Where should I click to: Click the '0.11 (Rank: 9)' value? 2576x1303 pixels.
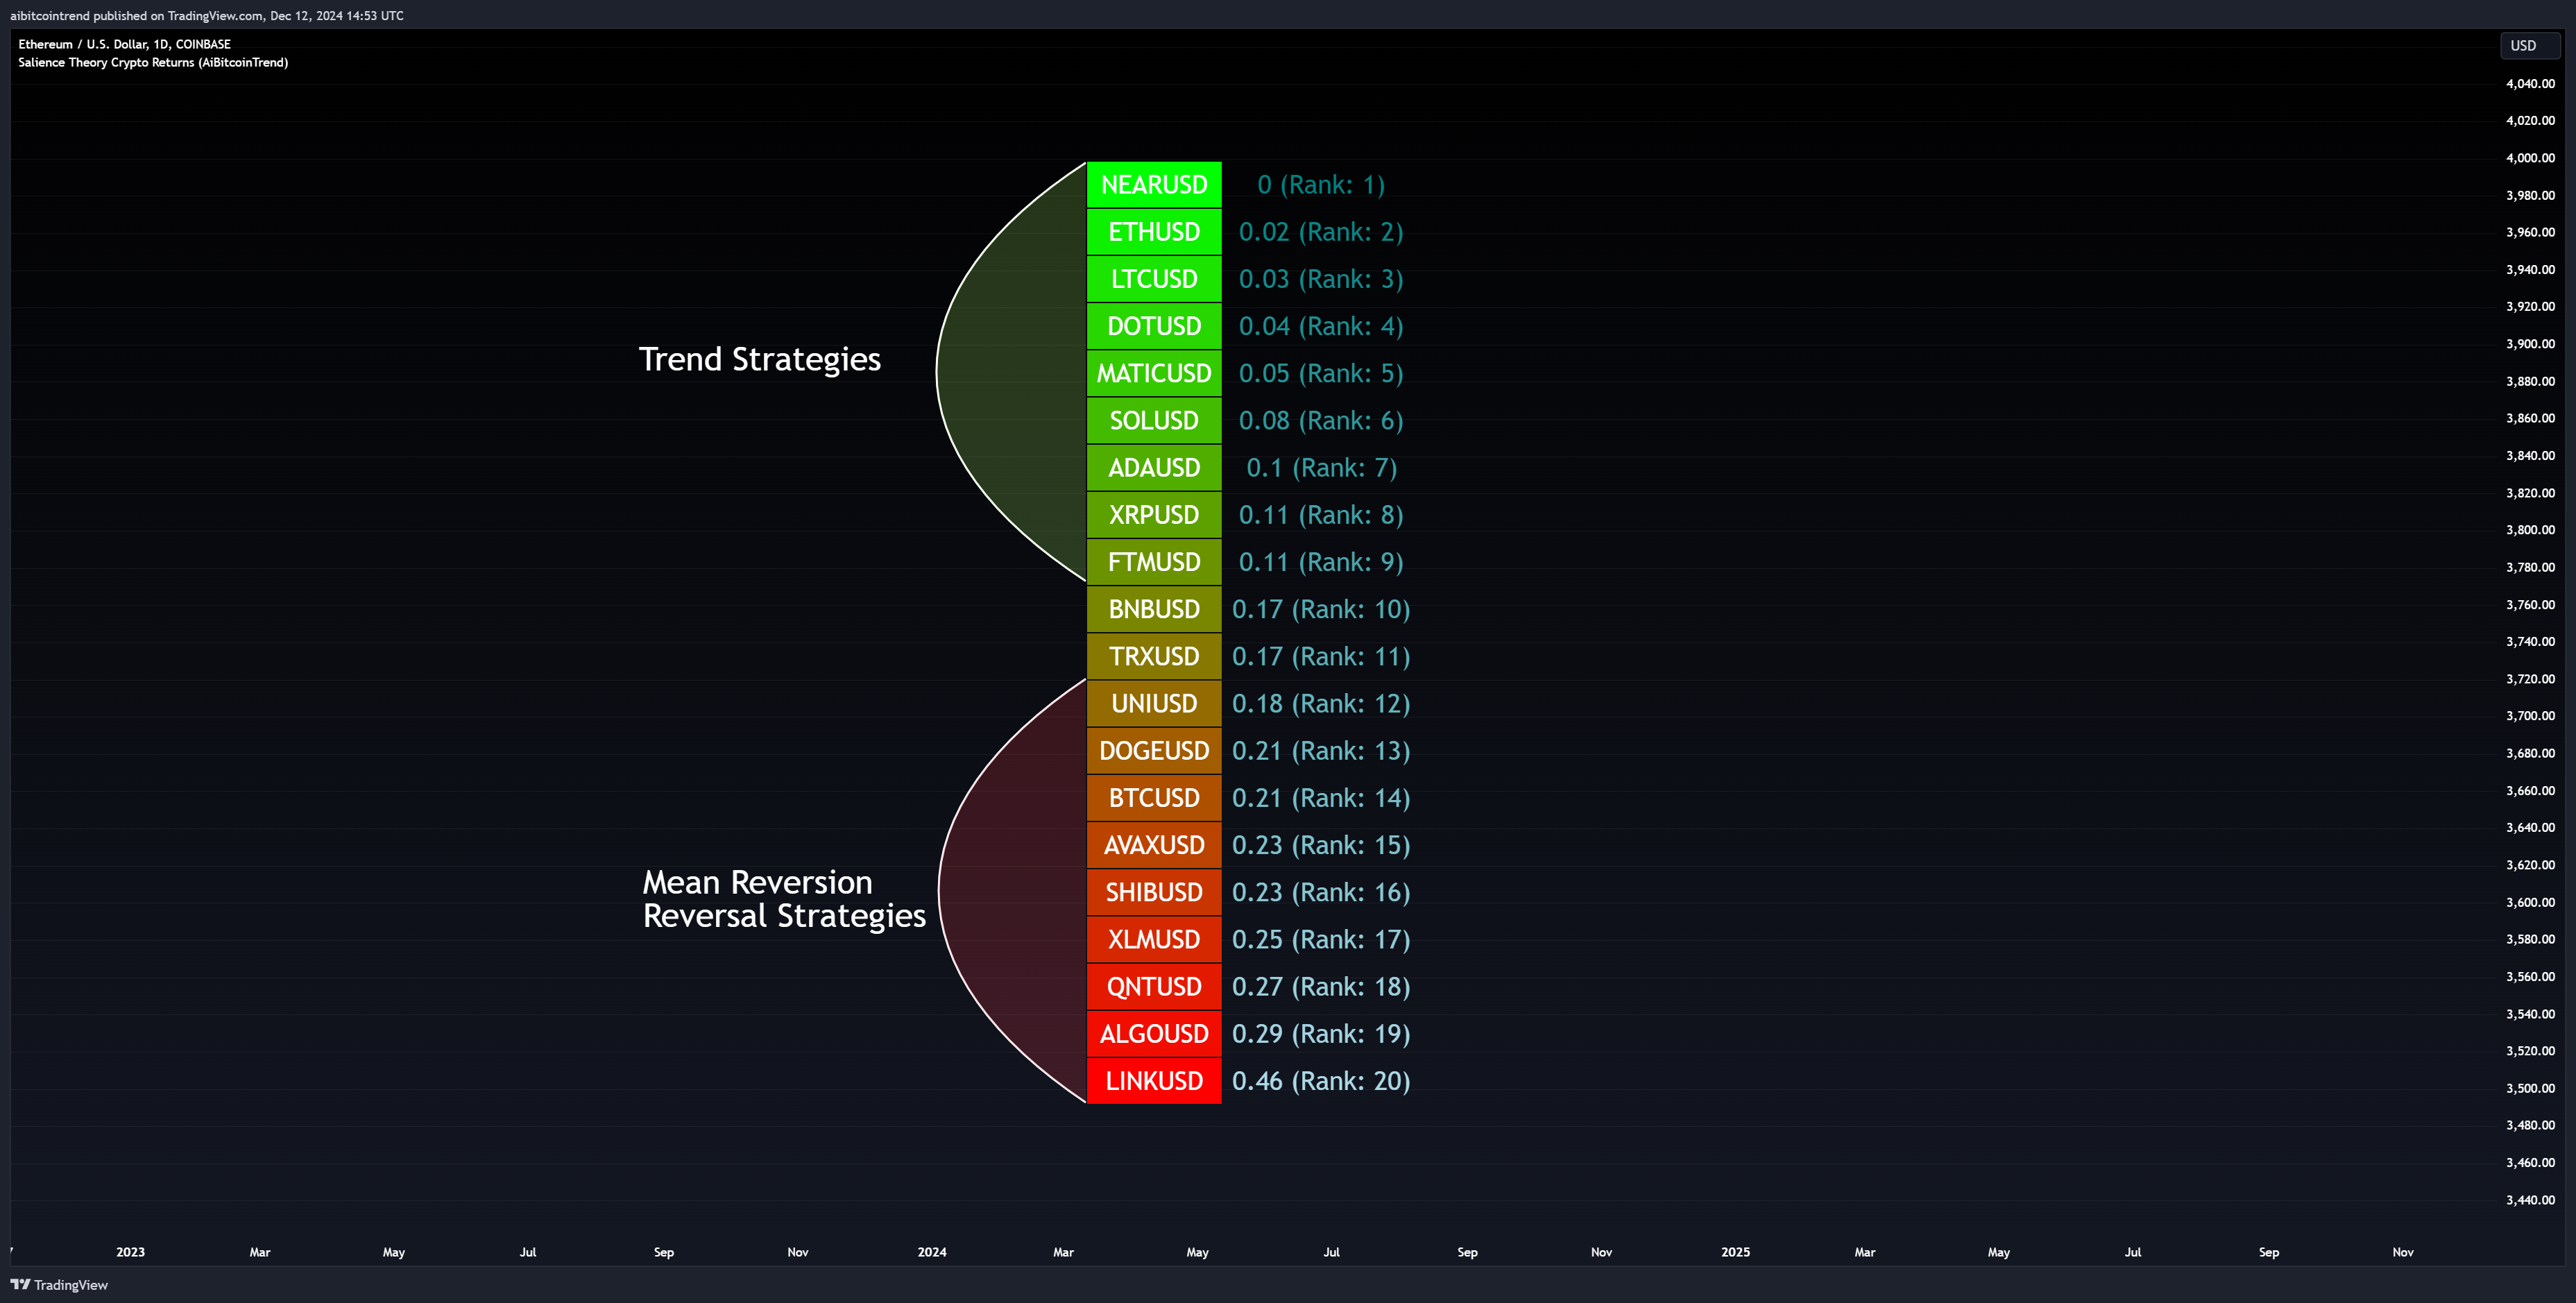pyautogui.click(x=1321, y=562)
